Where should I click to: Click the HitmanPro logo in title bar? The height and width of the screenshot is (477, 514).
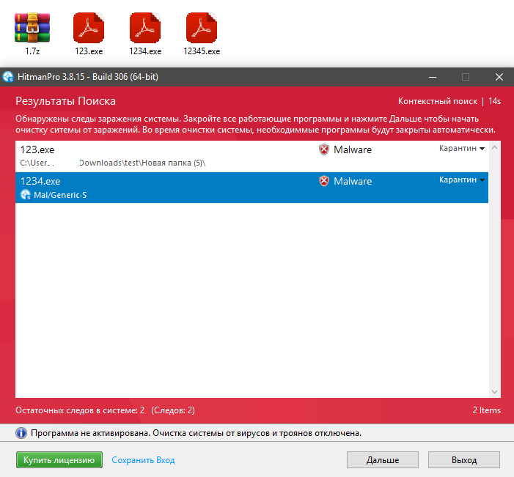click(8, 77)
